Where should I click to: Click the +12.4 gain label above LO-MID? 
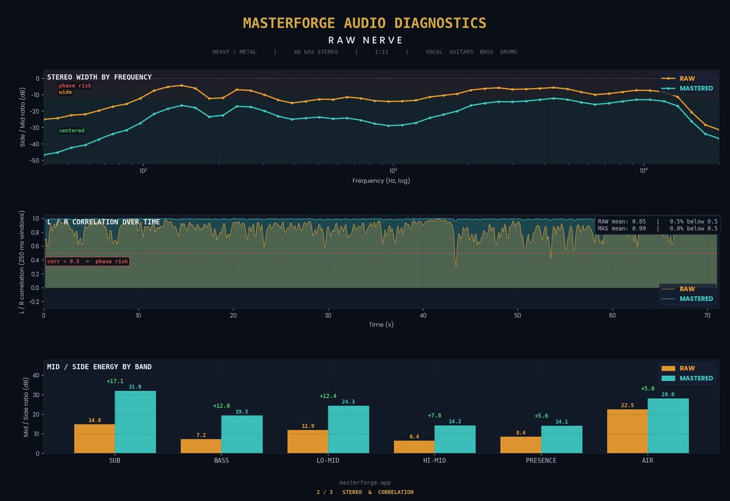pyautogui.click(x=328, y=396)
